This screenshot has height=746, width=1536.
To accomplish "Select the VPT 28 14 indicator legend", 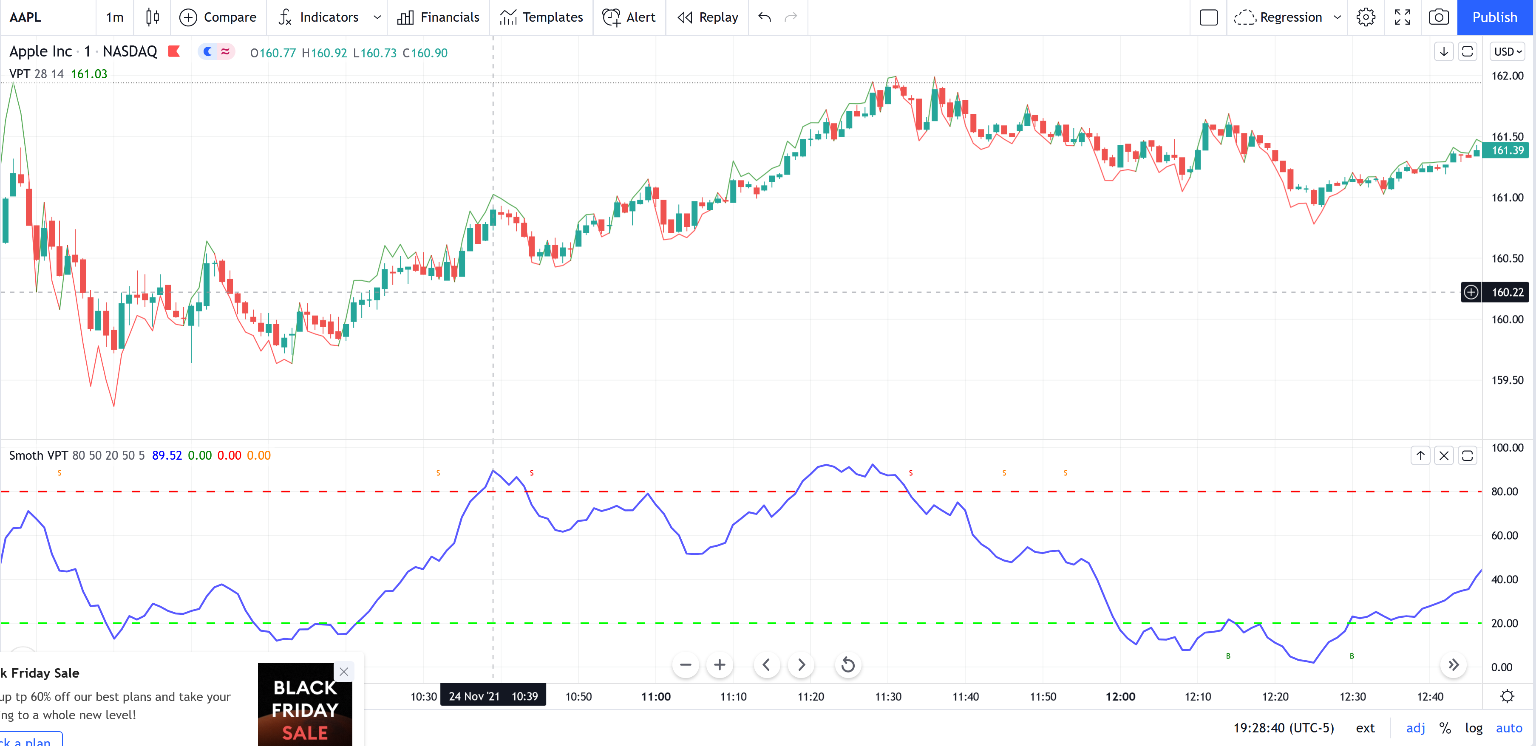I will pos(37,74).
